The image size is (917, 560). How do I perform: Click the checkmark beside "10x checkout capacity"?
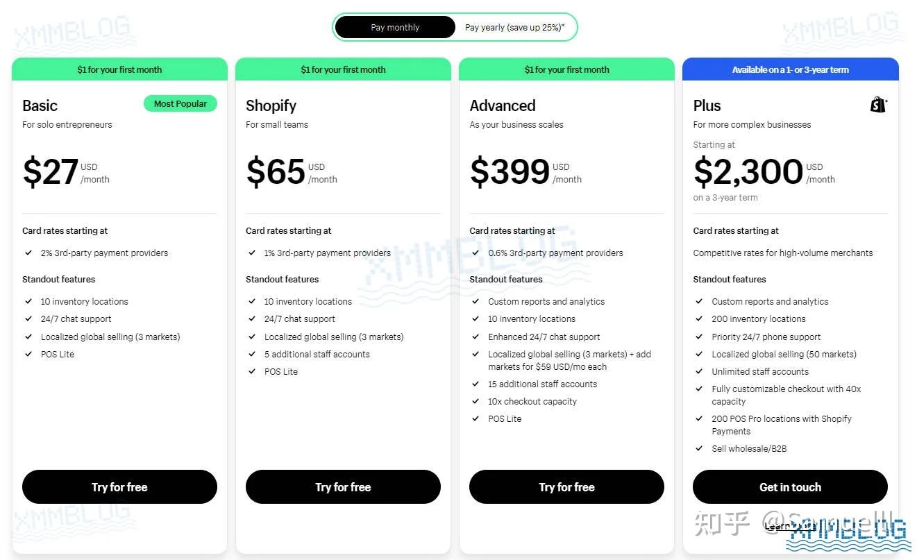476,401
